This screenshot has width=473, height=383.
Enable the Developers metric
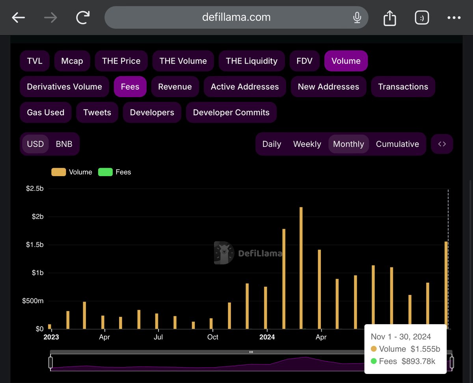point(152,112)
